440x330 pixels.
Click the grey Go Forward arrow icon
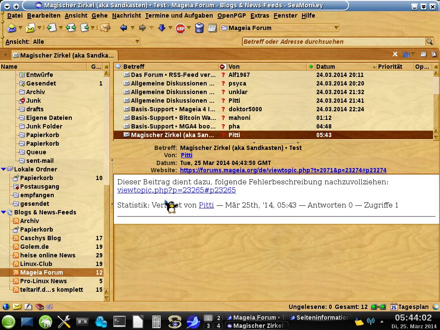(x=143, y=28)
